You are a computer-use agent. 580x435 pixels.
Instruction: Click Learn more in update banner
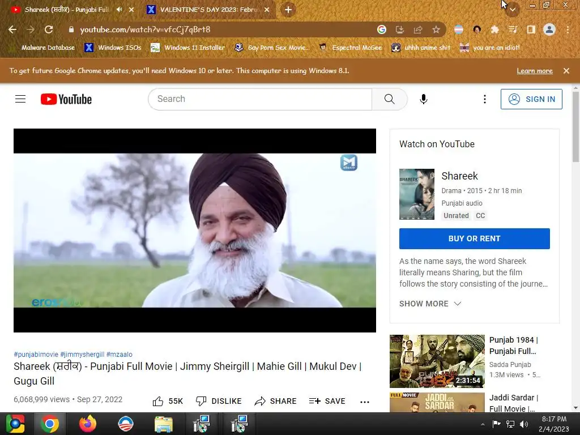click(535, 71)
